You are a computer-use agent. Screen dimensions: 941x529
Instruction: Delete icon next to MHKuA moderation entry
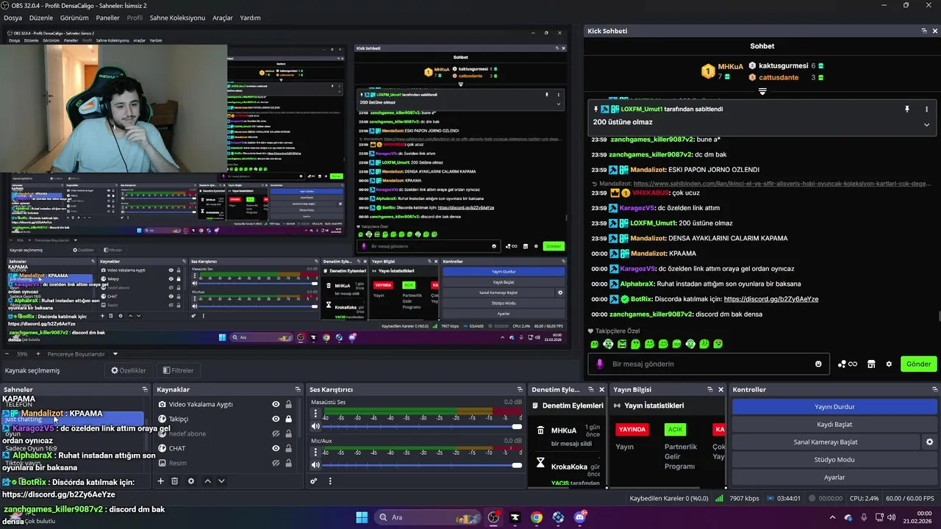pyautogui.click(x=540, y=431)
